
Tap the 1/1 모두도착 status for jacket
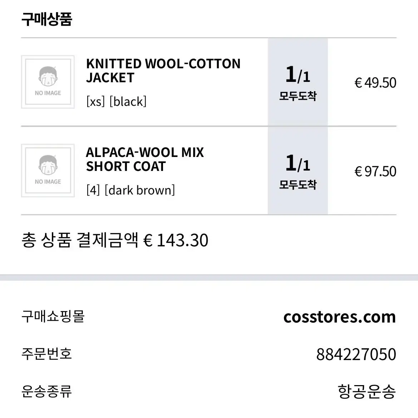[298, 82]
